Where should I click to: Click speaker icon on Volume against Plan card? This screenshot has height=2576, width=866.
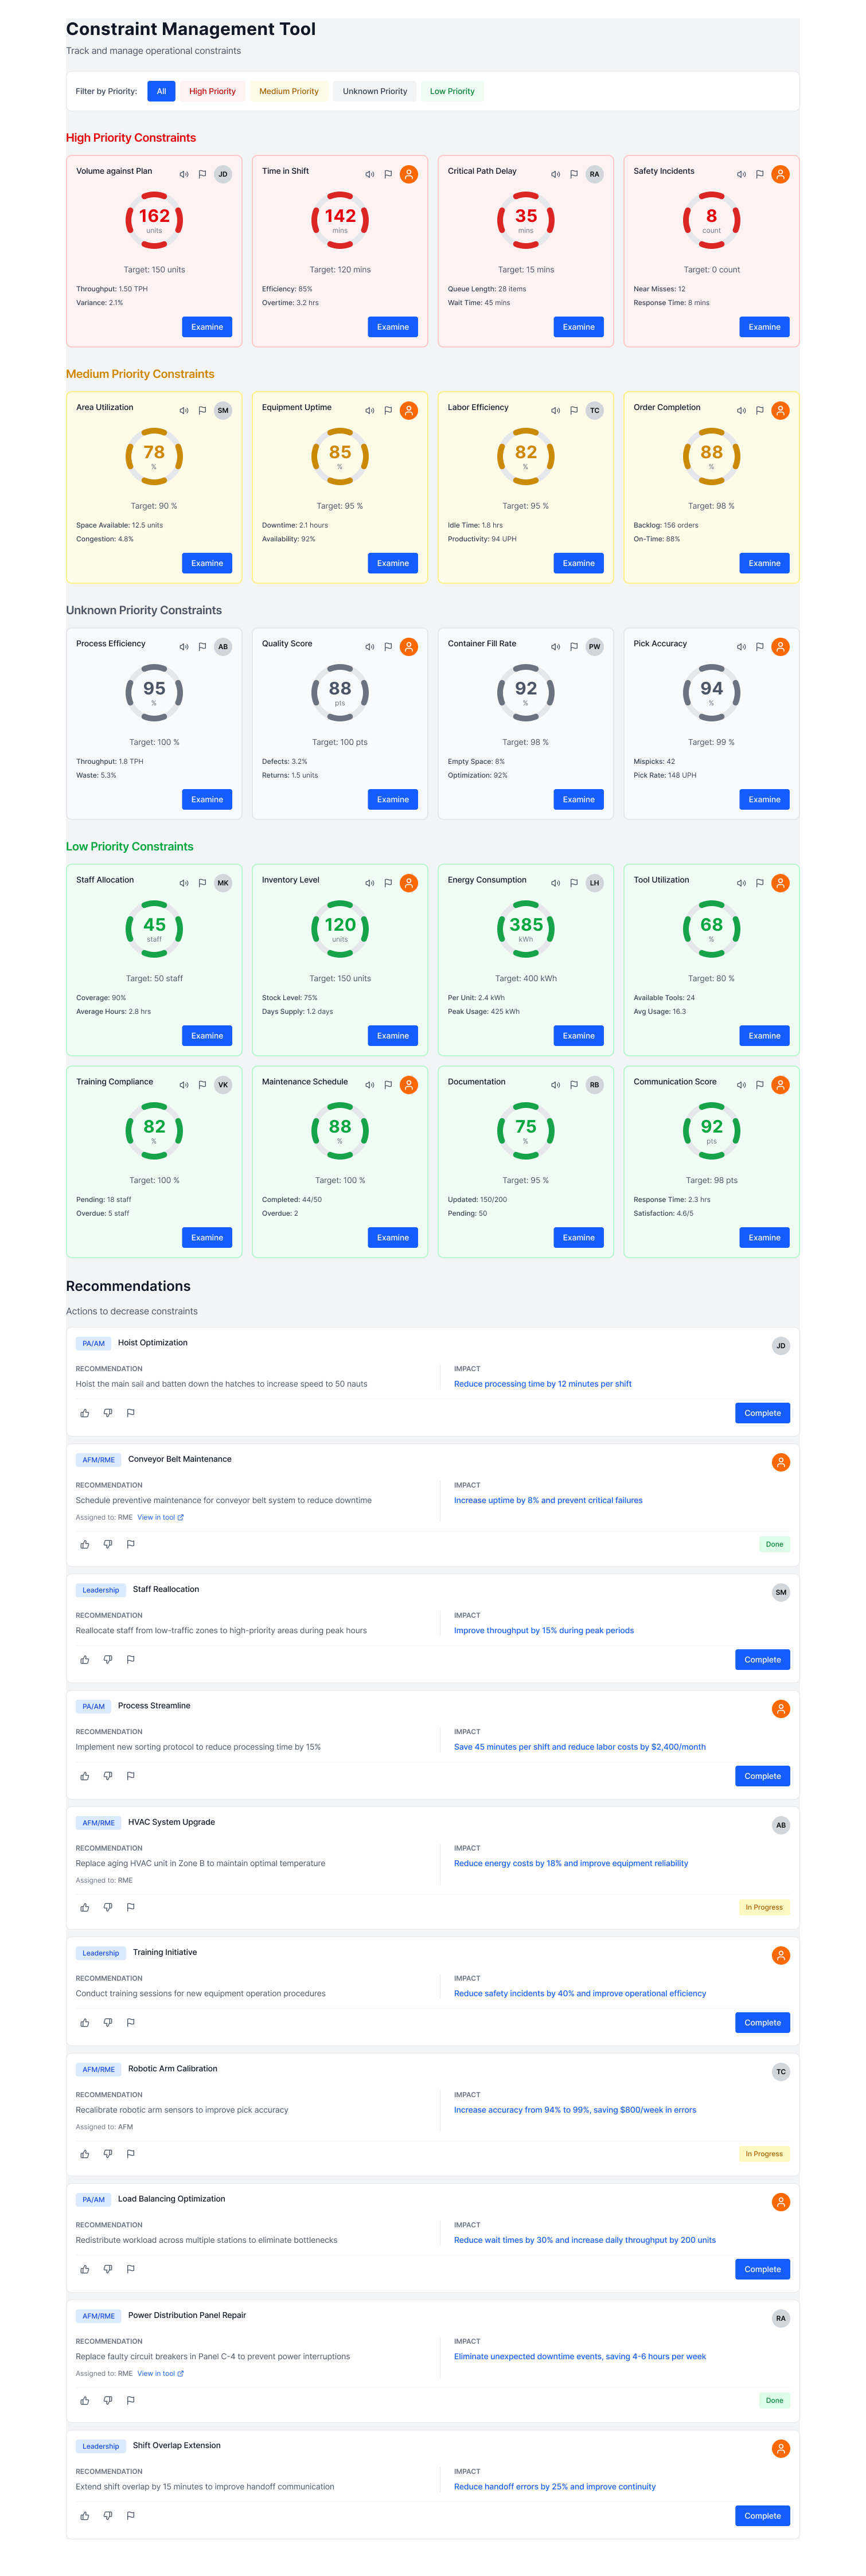point(184,174)
